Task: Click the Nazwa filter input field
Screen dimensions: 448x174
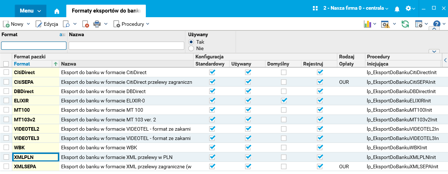Action: pos(126,46)
